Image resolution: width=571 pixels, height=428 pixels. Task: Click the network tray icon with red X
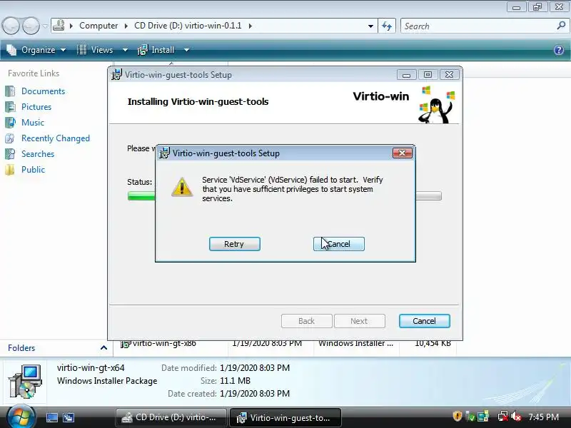(503, 416)
